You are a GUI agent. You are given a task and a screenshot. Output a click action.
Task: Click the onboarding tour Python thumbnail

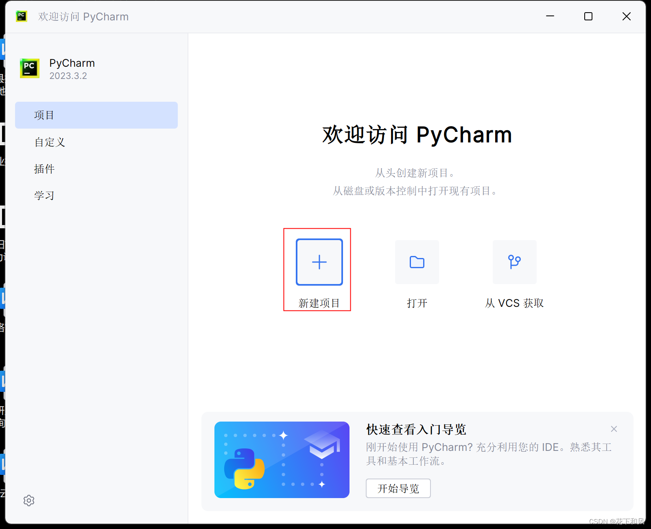click(x=282, y=460)
